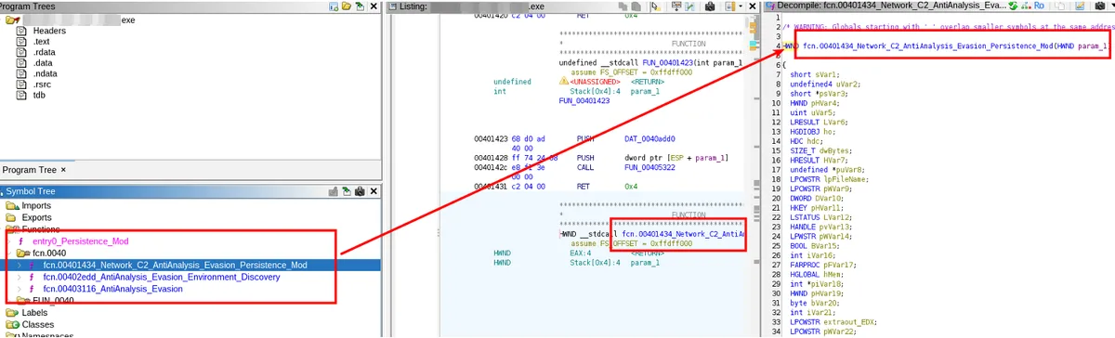Viewport: 1115px width, 338px height.
Task: Select entry0_Persistence_Mod function
Action: (x=80, y=240)
